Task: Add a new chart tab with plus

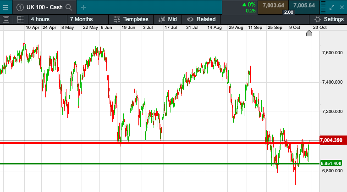Action: tap(83, 7)
